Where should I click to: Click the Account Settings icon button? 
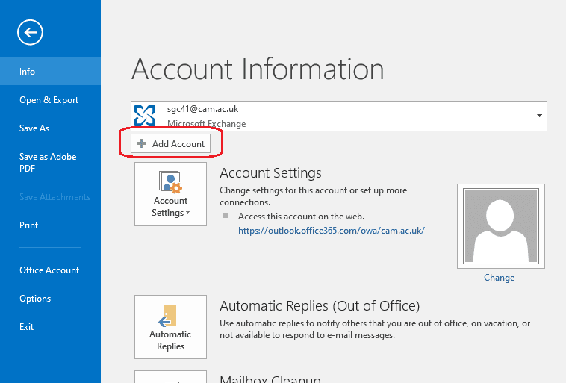point(170,194)
